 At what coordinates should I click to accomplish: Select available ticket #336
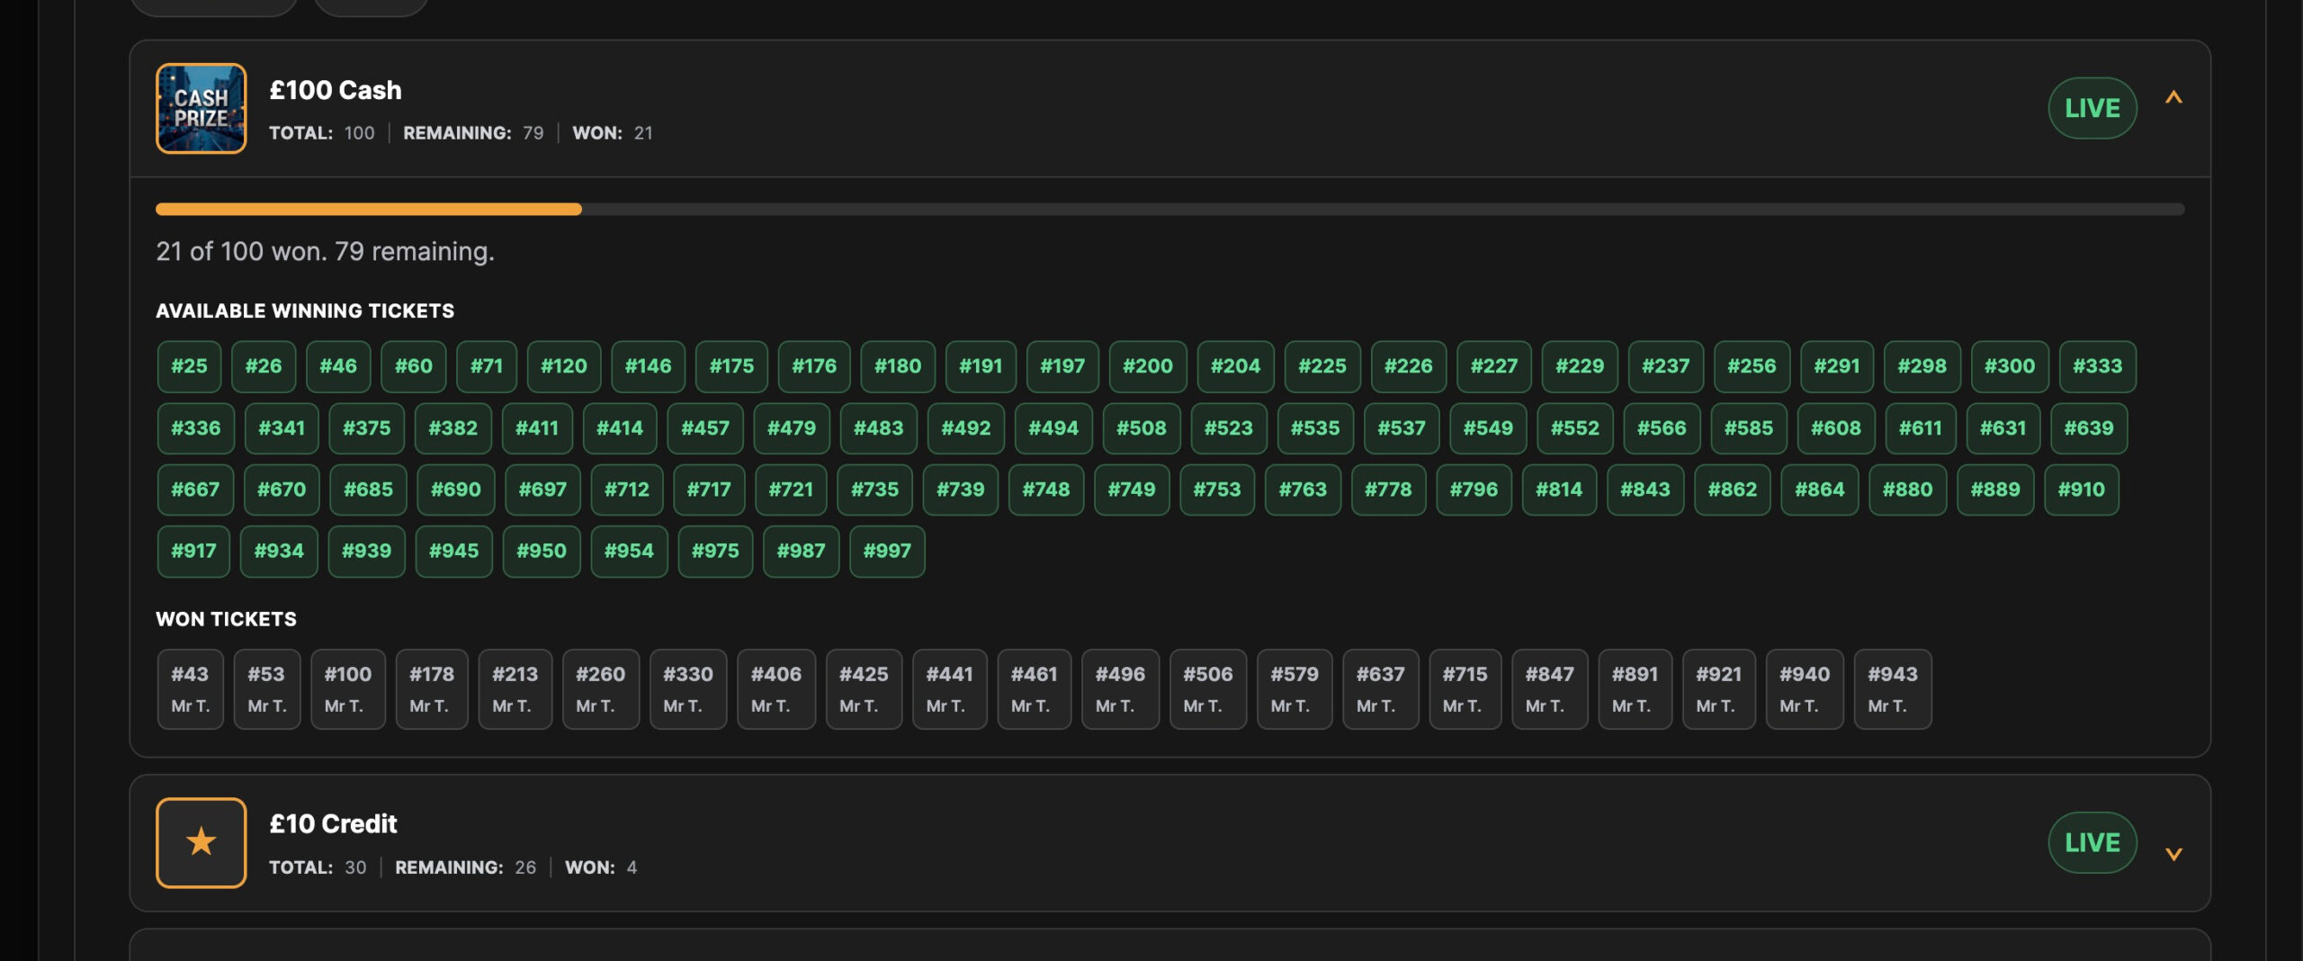coord(196,428)
